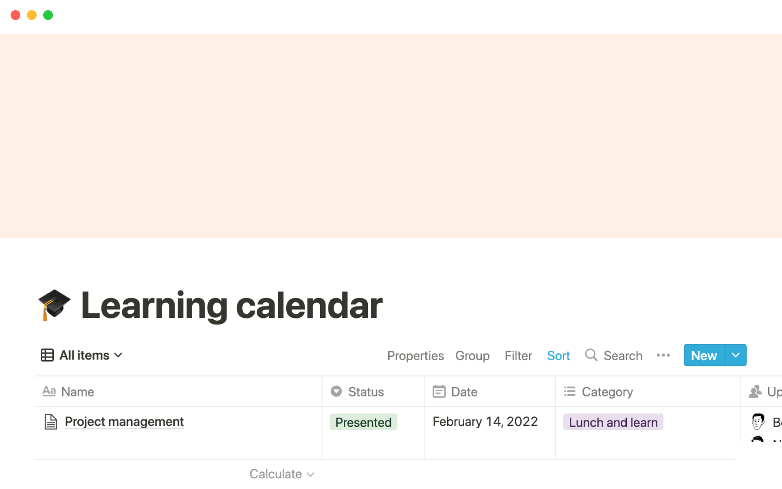Open Search with the magnifying glass icon
The image size is (782, 489).
pyautogui.click(x=591, y=355)
